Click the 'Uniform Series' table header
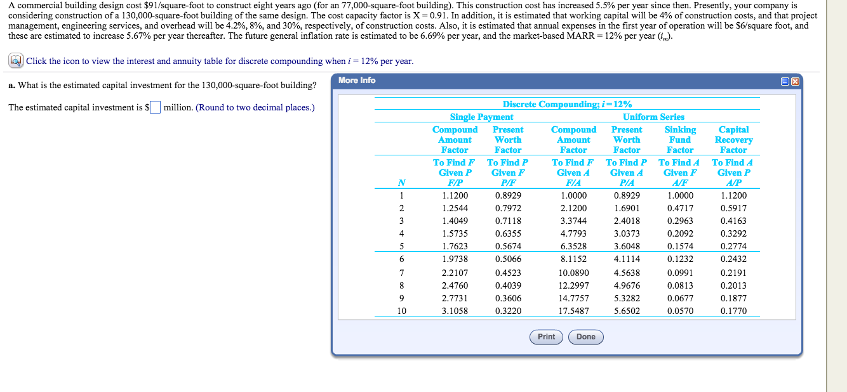This screenshot has height=392, width=847. point(653,117)
